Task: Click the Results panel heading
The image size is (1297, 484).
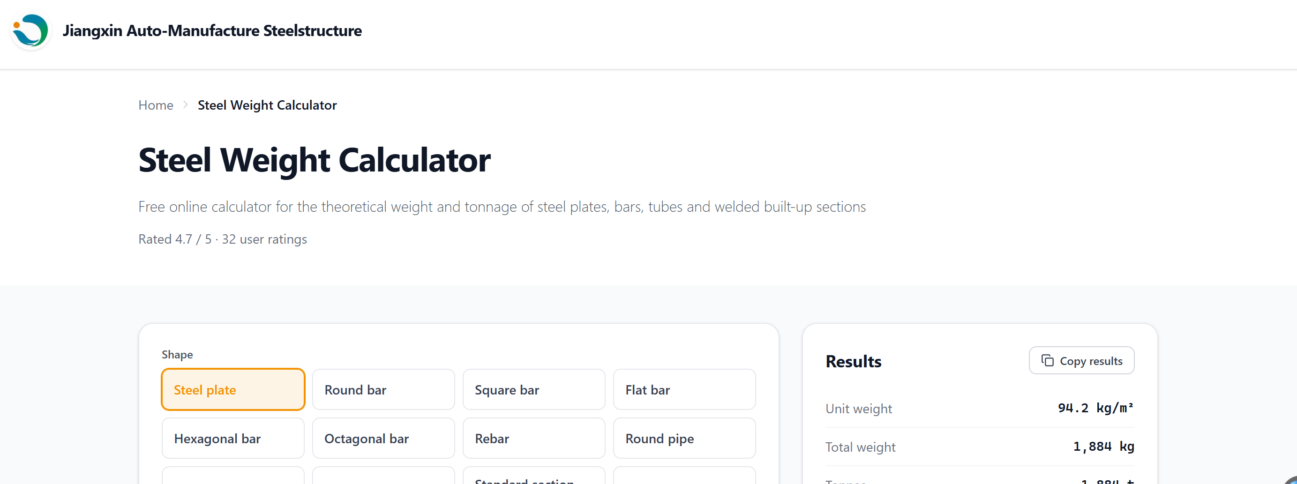Action: (854, 361)
